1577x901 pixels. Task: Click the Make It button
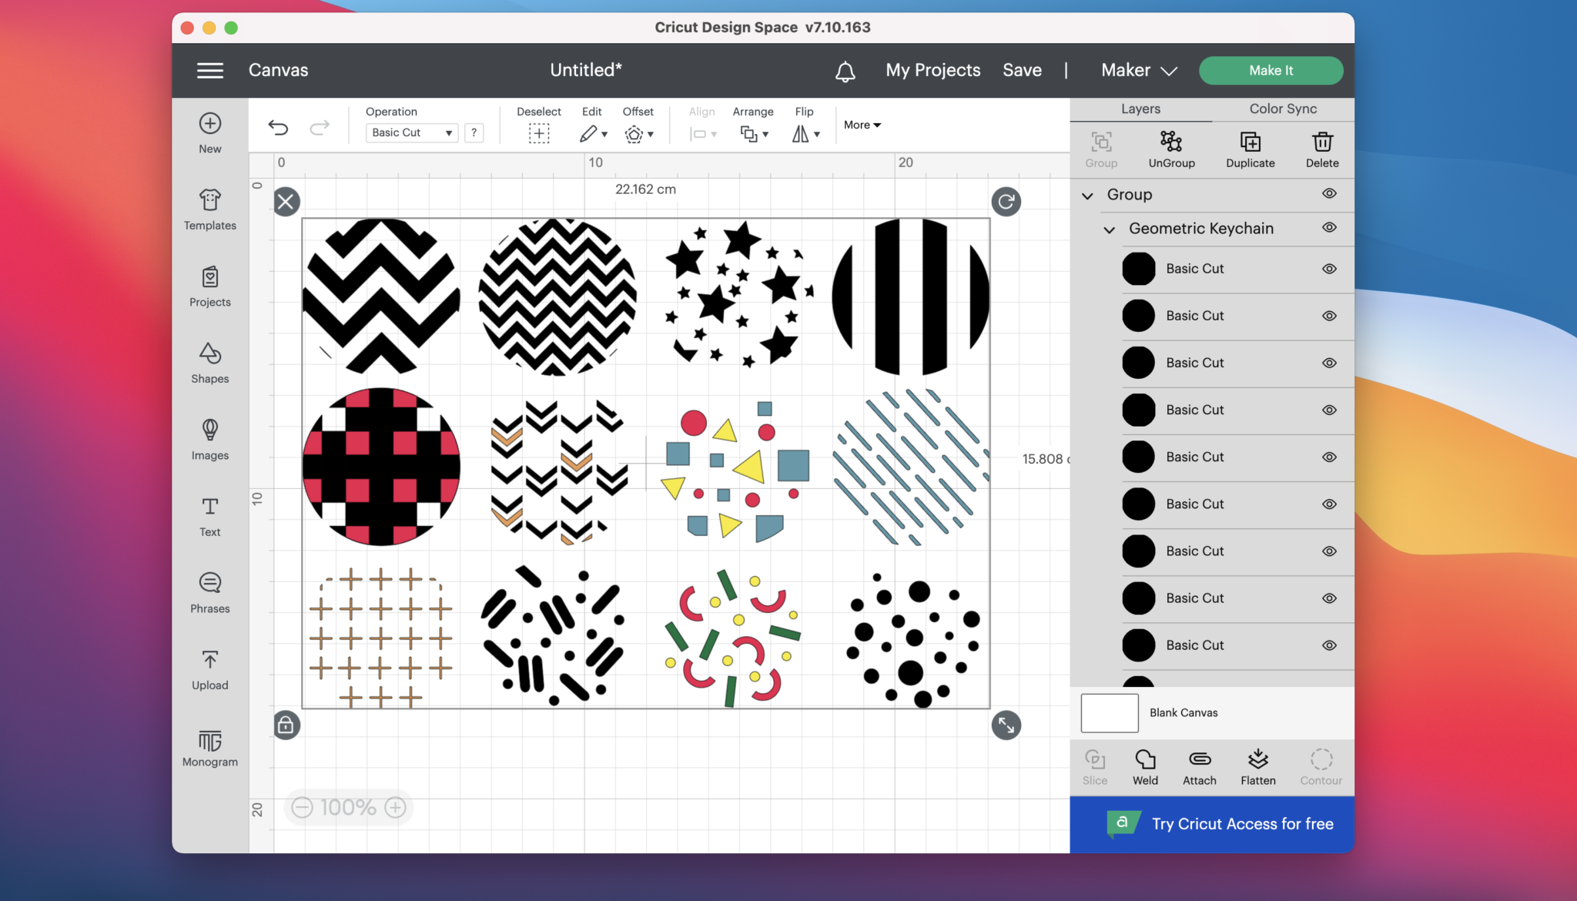point(1271,69)
